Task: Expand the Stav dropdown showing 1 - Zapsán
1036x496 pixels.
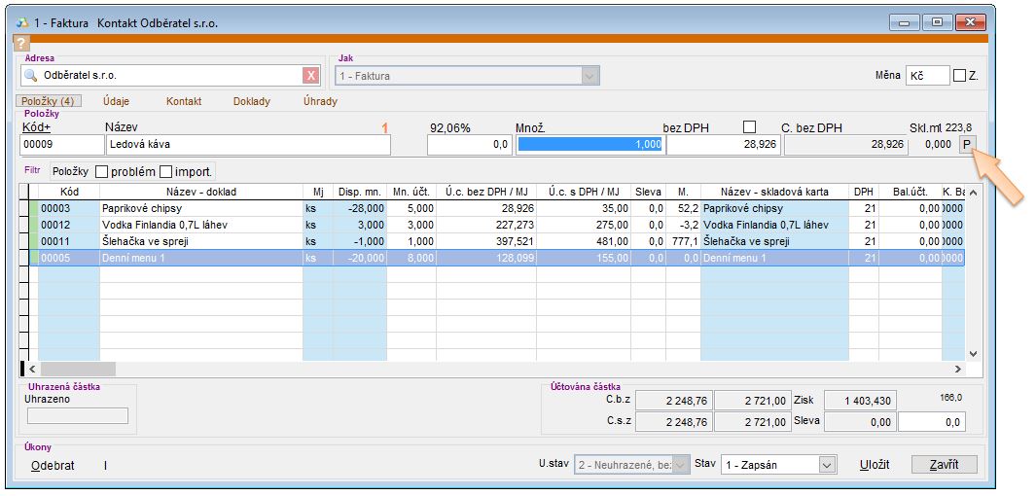Action: point(827,465)
